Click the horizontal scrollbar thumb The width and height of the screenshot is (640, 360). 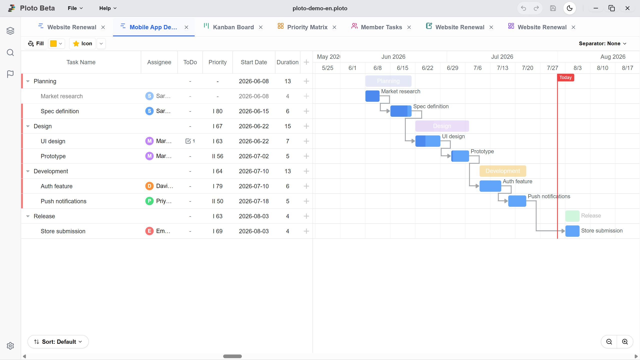pos(232,356)
